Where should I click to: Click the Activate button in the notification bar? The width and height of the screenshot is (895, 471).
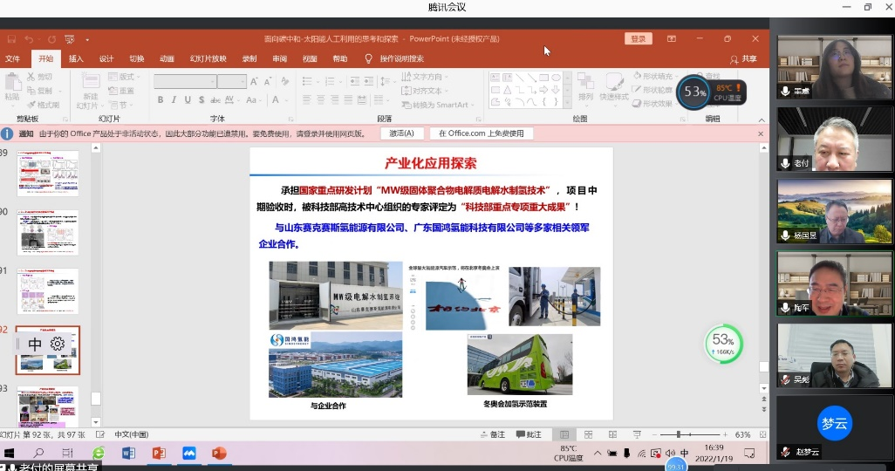pyautogui.click(x=401, y=133)
